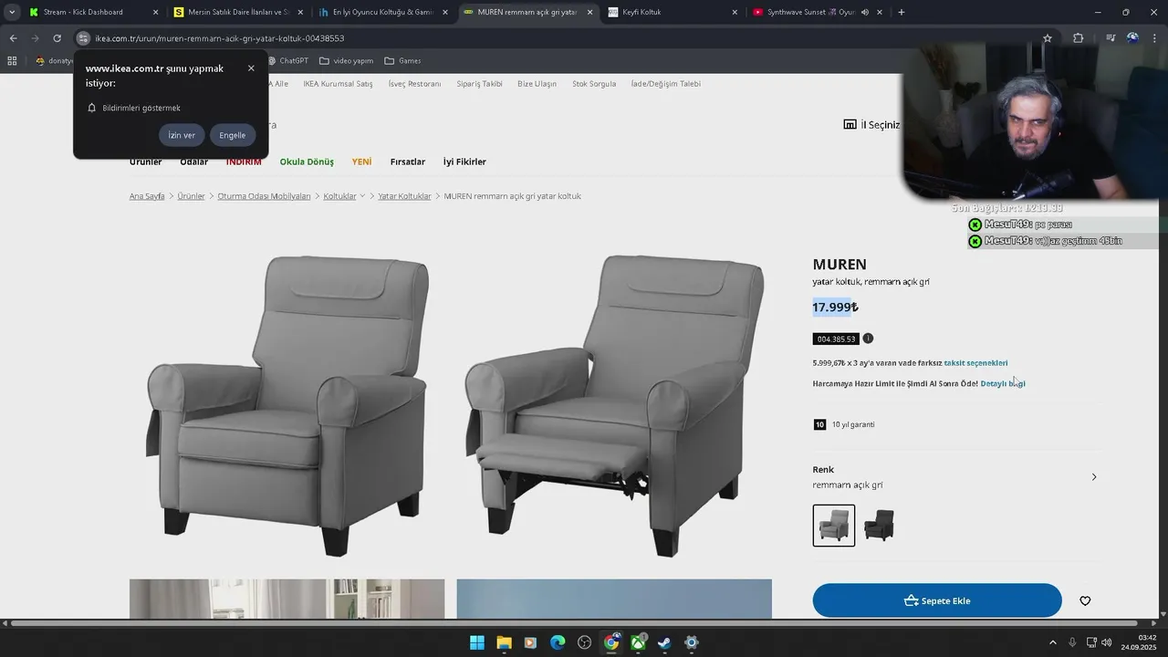Switch to Mersin Satılık Daire İlanları tab
1168x657 pixels.
[238, 13]
